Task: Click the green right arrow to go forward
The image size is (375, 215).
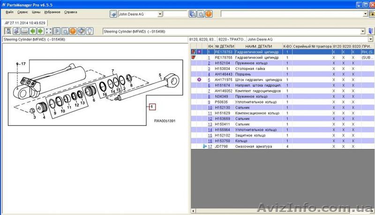Action: [x=41, y=31]
